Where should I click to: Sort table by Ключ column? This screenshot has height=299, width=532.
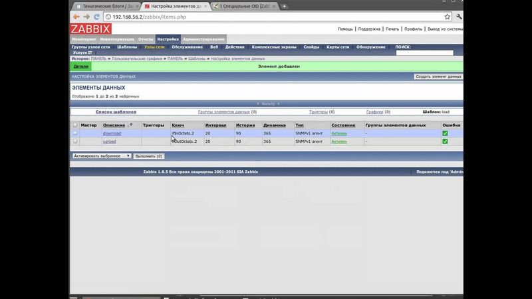[x=178, y=125]
